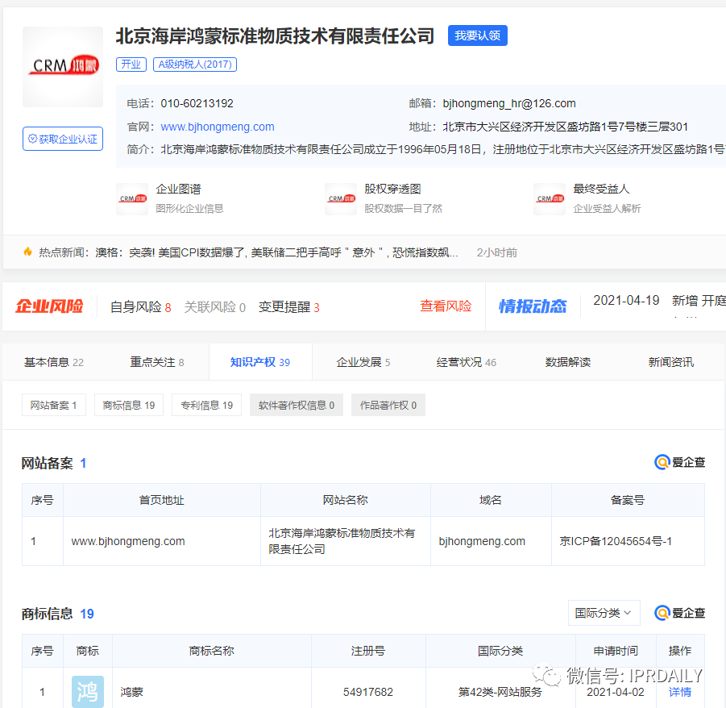Click 京ICP备12045654号-1 record number
Viewport: 726px width, 708px height.
click(616, 541)
